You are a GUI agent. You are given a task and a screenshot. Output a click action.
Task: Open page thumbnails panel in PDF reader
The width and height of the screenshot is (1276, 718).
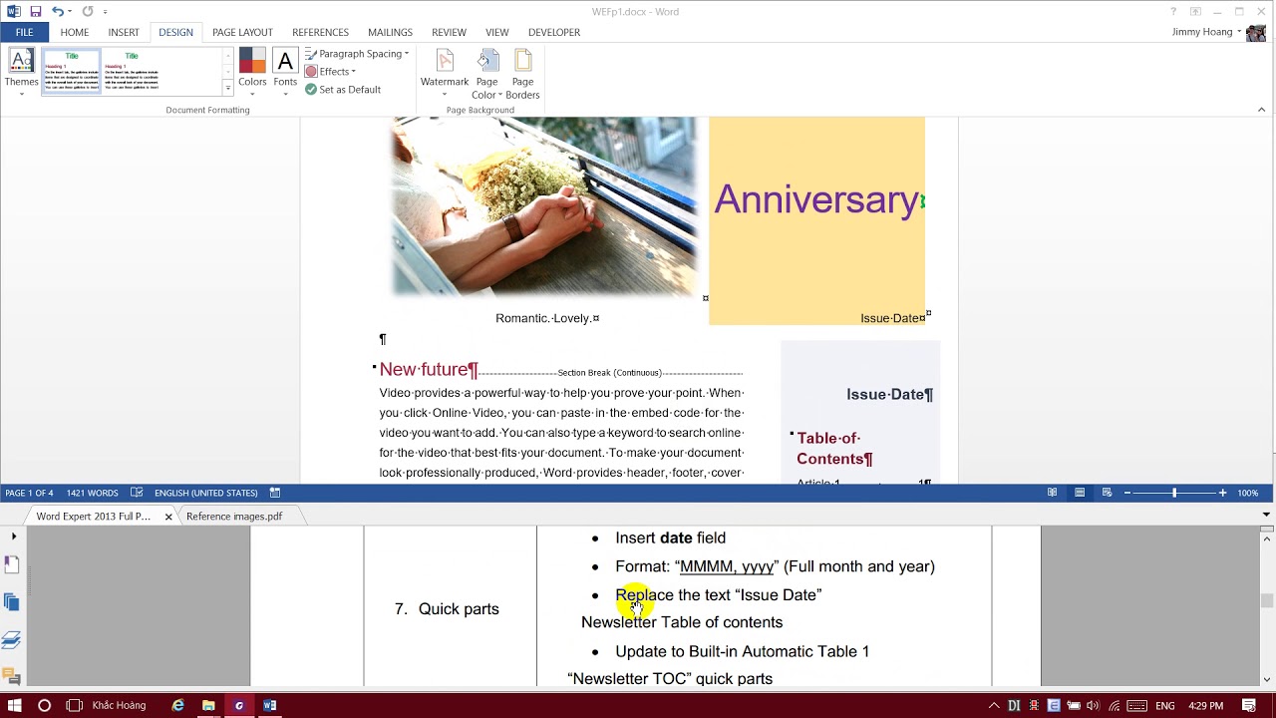[12, 564]
